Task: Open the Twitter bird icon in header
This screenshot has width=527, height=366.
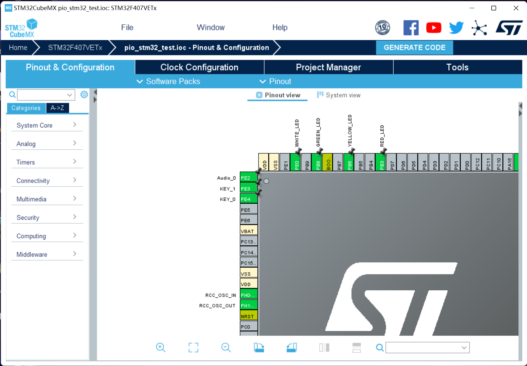Action: 456,28
